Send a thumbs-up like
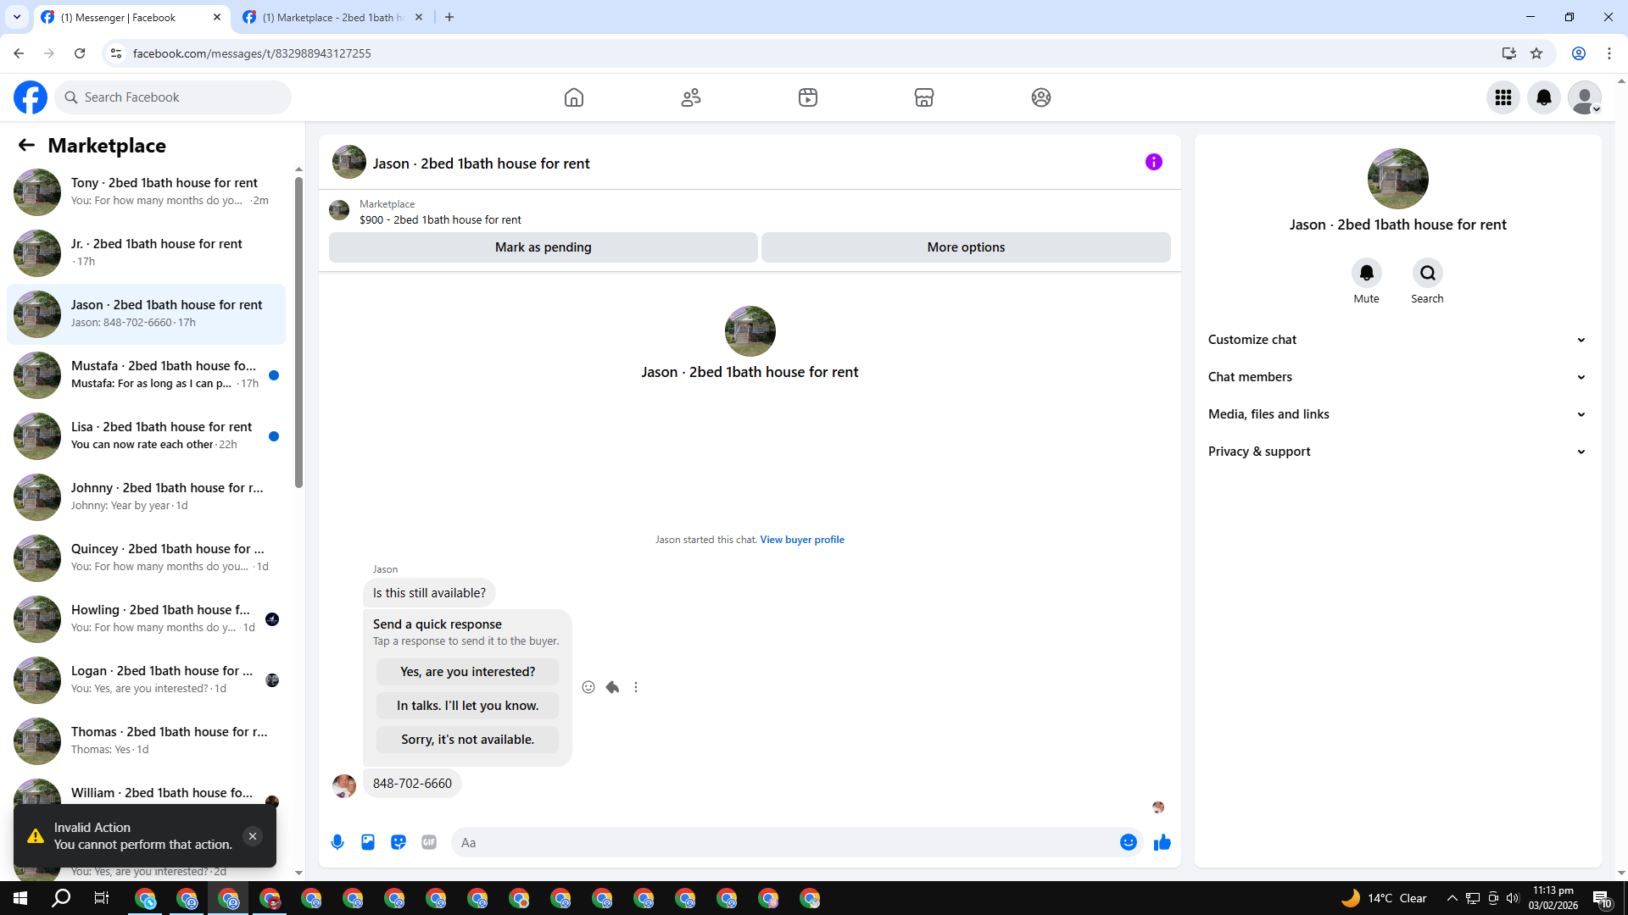 tap(1162, 842)
